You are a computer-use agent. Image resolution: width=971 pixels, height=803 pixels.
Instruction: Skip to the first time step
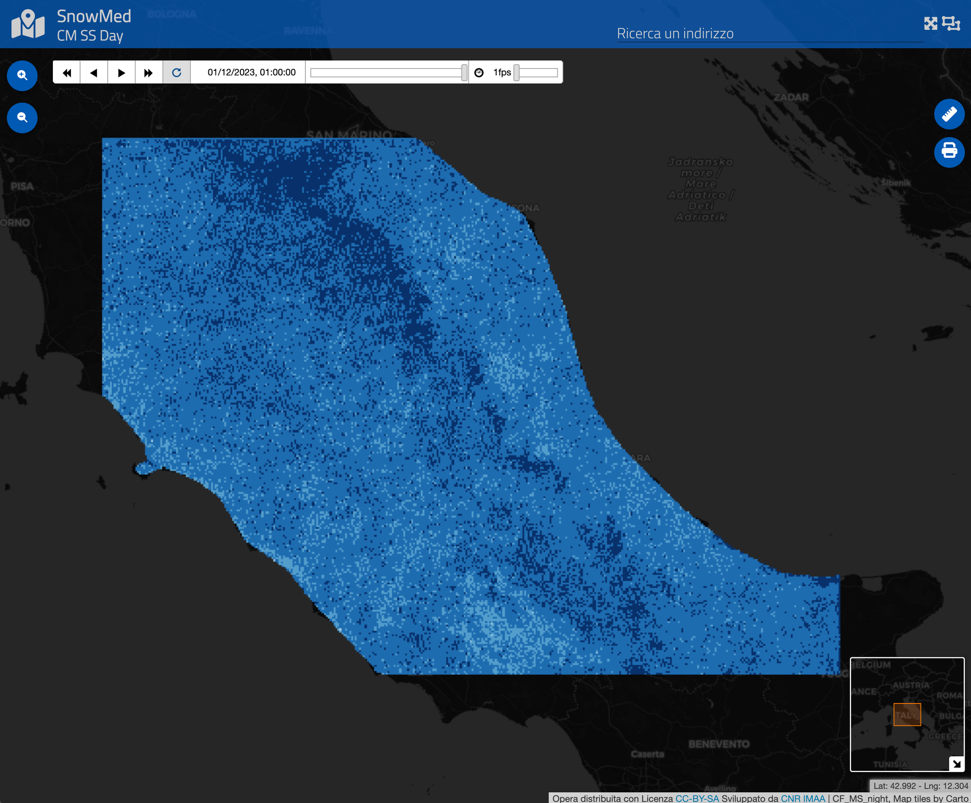point(67,72)
